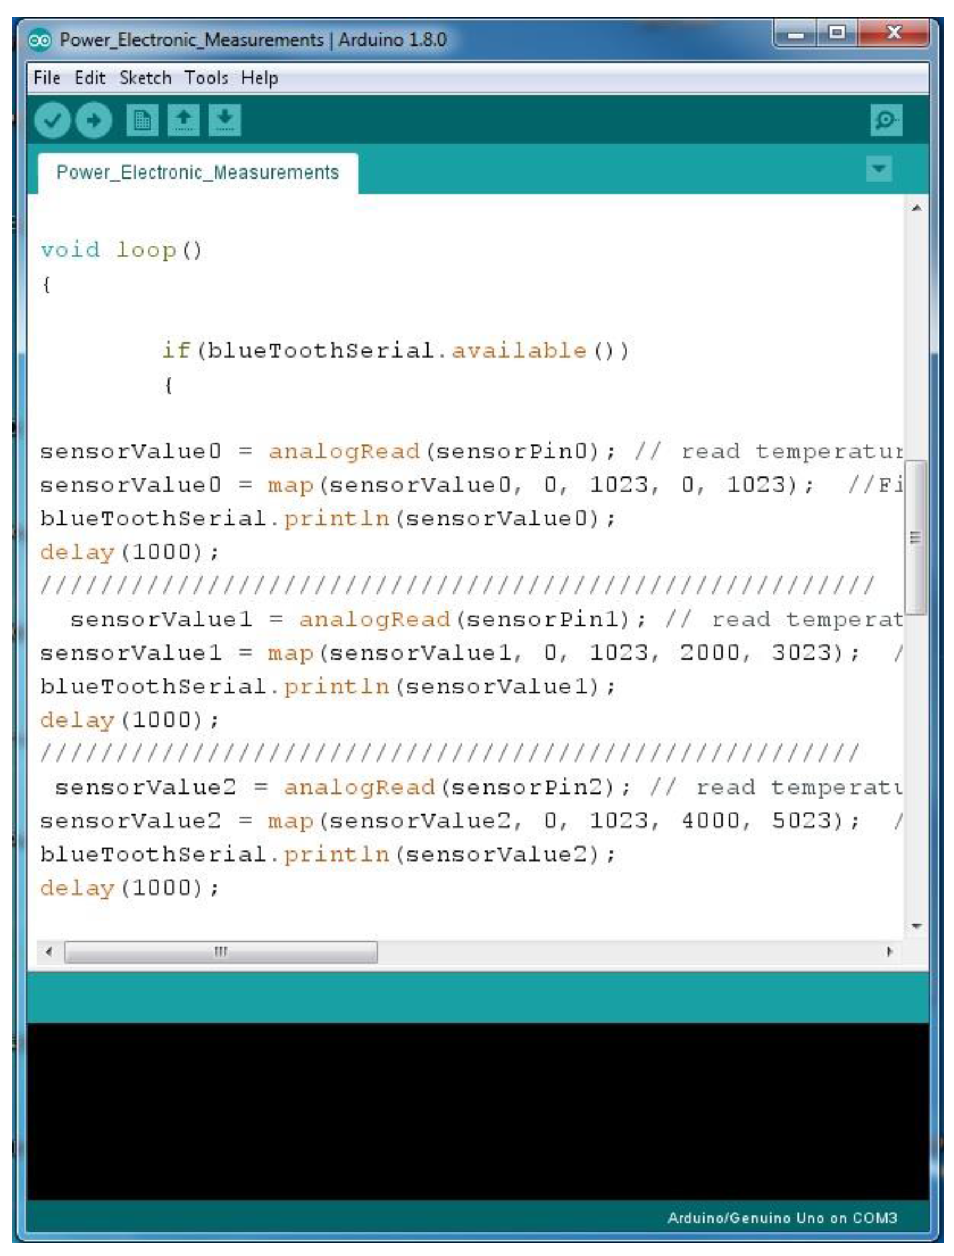This screenshot has height=1256, width=954.
Task: Open the Serial Monitor magnifier icon
Action: 886,121
